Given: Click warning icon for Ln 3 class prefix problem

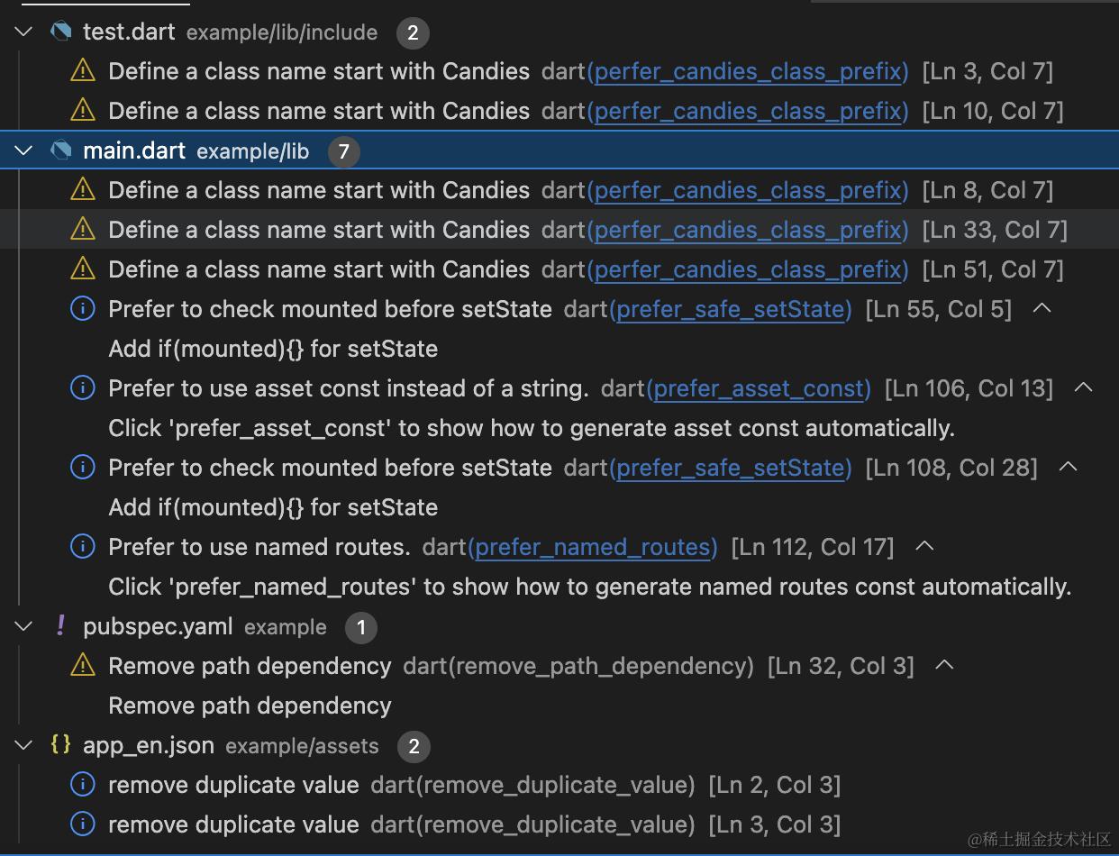Looking at the screenshot, I should (82, 71).
